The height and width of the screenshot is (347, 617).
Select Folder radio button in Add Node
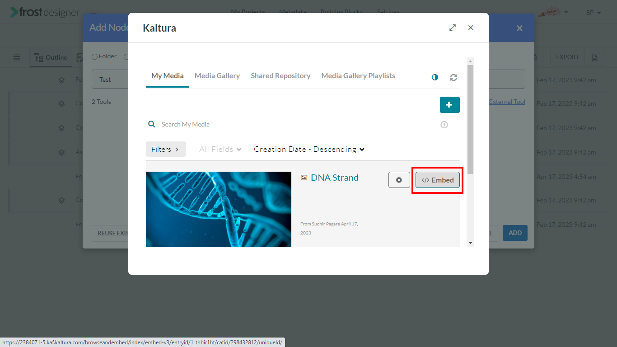click(94, 56)
